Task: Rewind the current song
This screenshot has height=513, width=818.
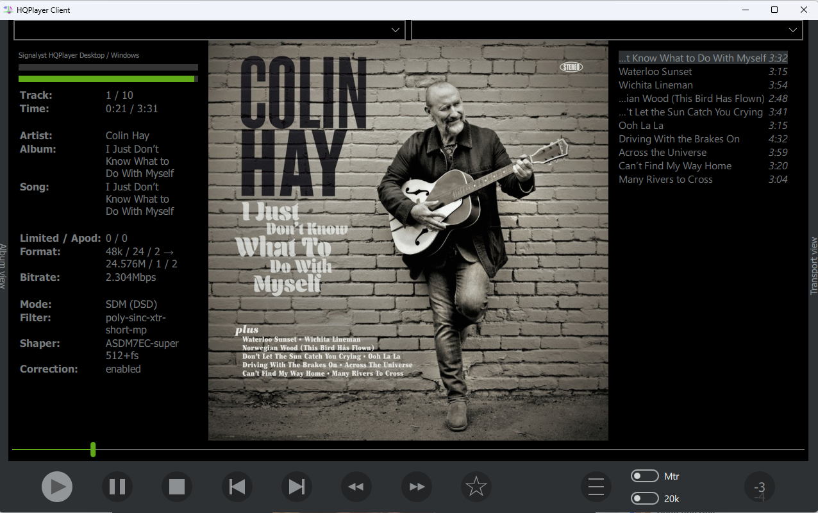Action: 356,487
